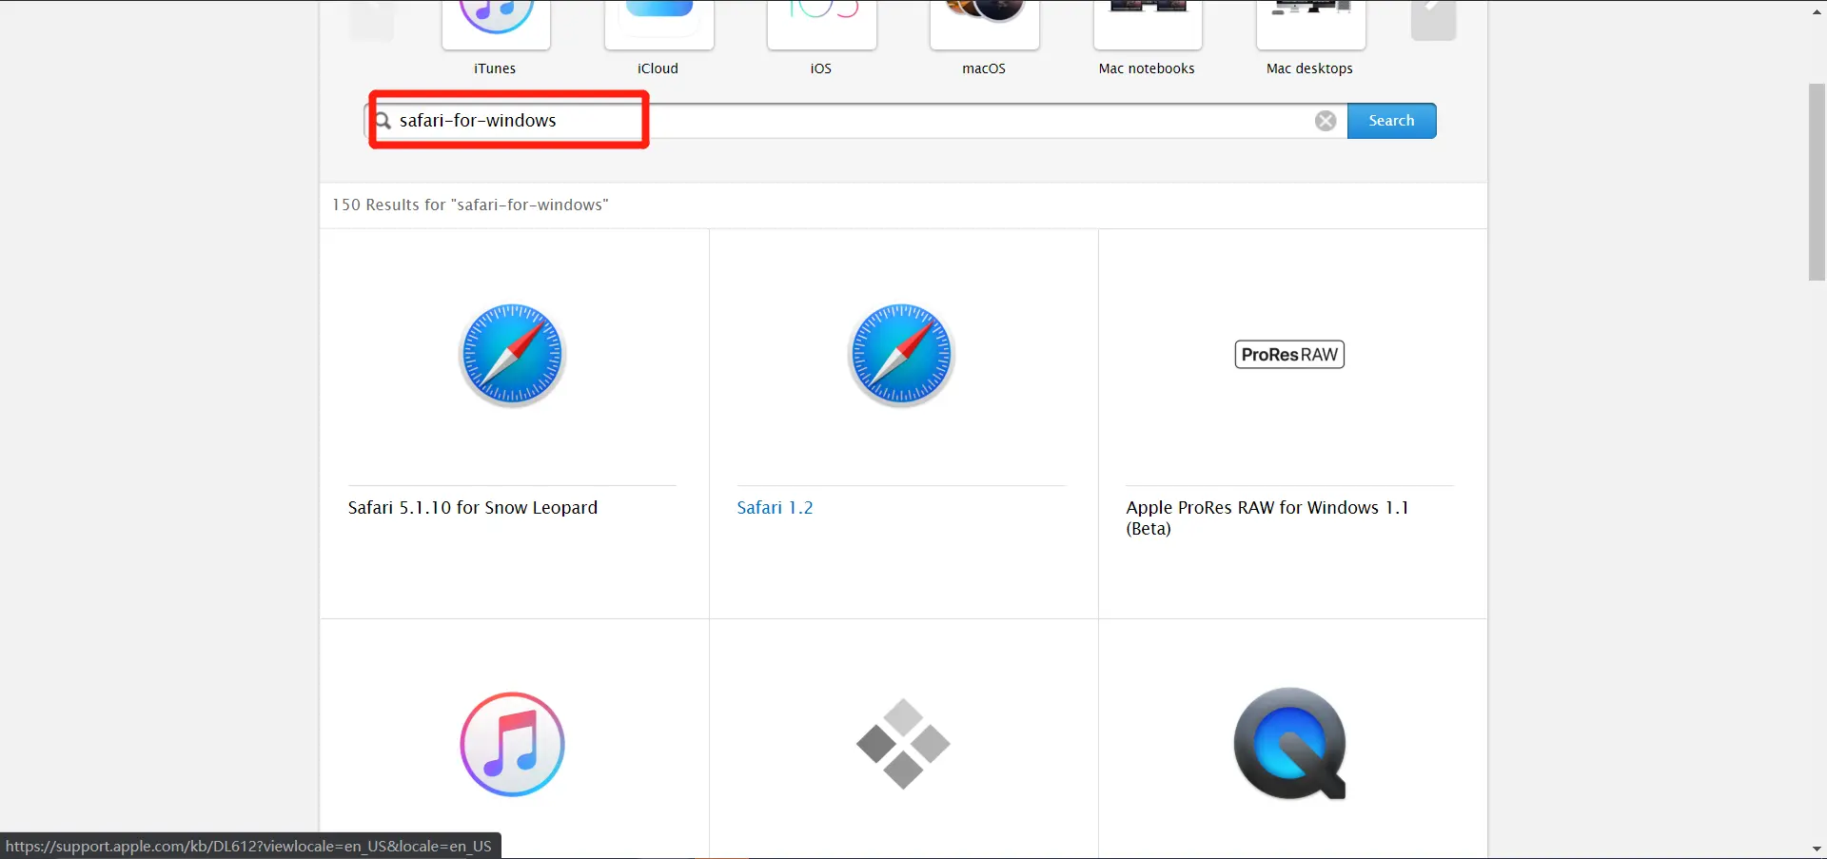Select the Mac desktops category label
1827x859 pixels.
point(1309,68)
